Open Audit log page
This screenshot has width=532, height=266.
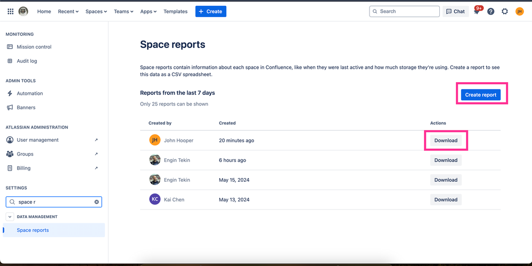pyautogui.click(x=27, y=61)
